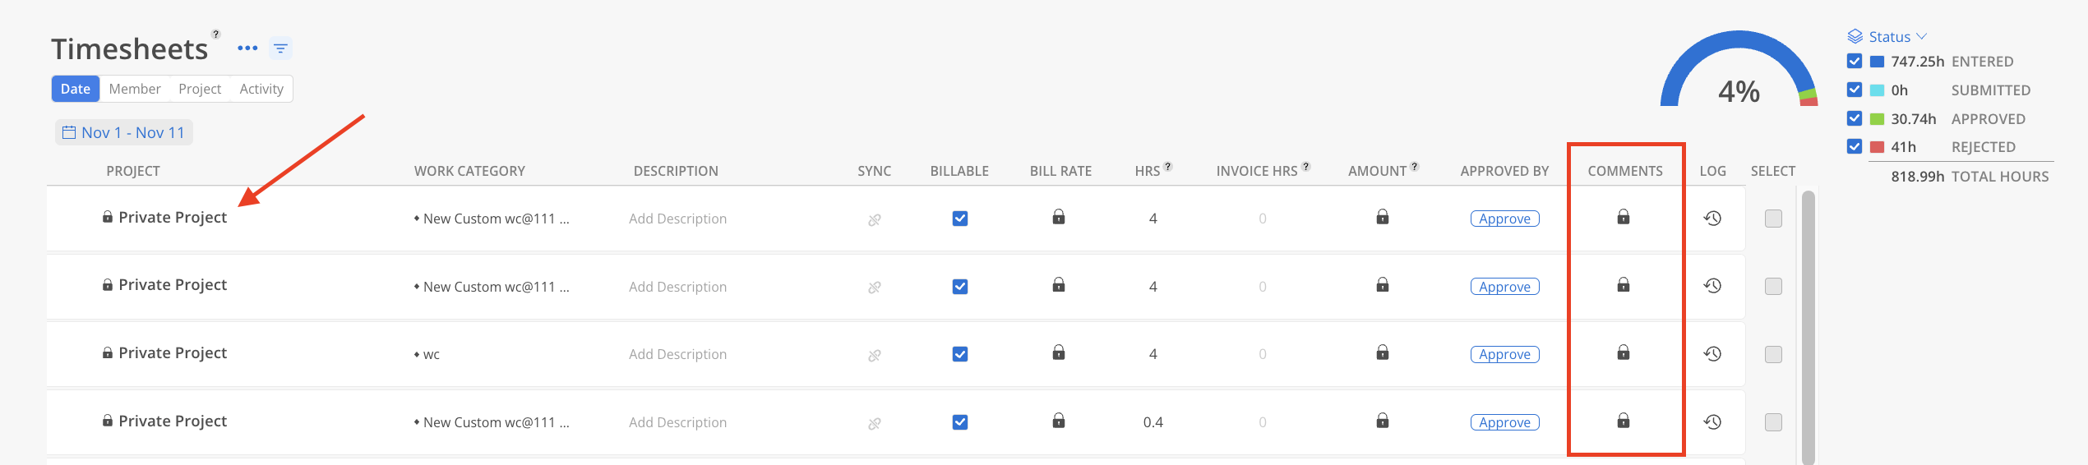The image size is (2088, 465).
Task: Click the help icon beside HRS header
Action: (x=1168, y=167)
